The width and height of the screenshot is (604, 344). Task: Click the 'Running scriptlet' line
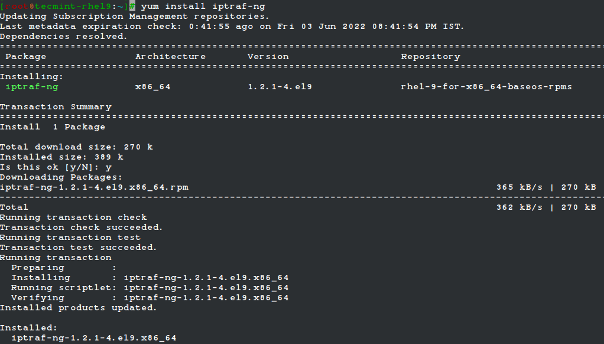click(150, 288)
